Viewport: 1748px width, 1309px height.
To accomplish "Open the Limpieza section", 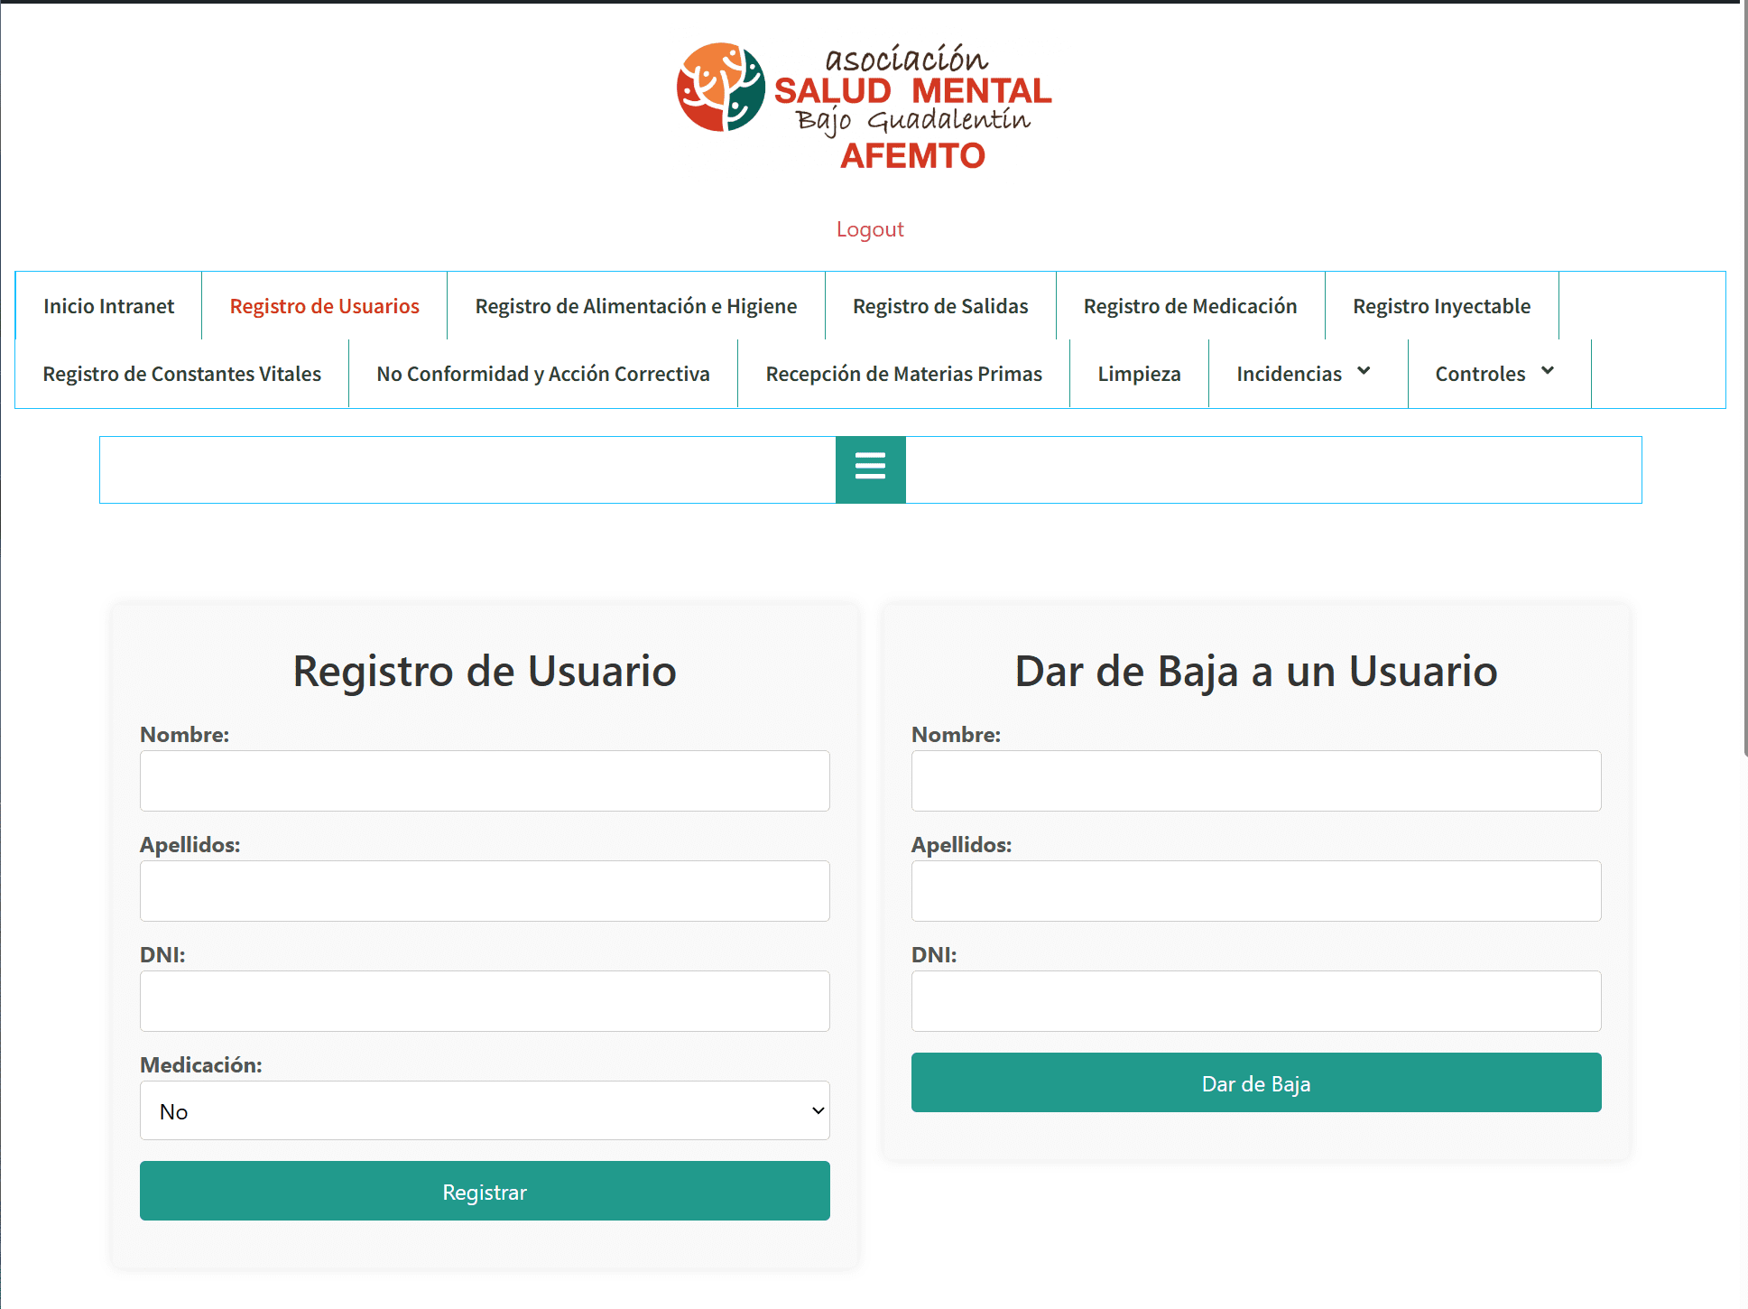I will point(1139,374).
